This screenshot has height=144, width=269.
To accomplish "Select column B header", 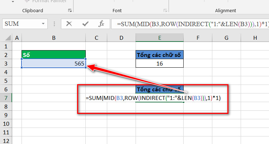I will click(x=54, y=38).
